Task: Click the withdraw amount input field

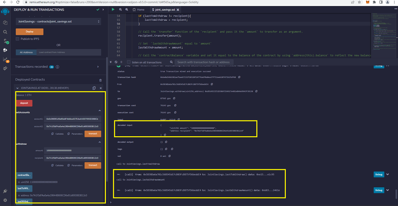Action: [x=72, y=150]
